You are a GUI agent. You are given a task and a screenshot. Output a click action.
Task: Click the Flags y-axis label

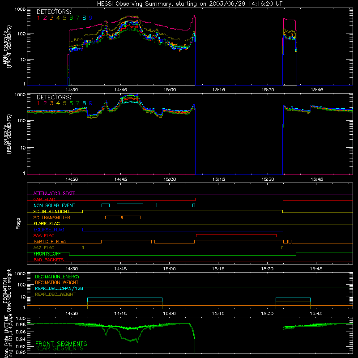click(18, 223)
